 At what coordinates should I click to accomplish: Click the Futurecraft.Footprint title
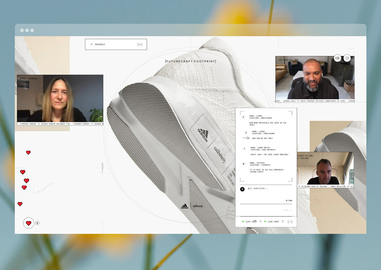click(191, 61)
